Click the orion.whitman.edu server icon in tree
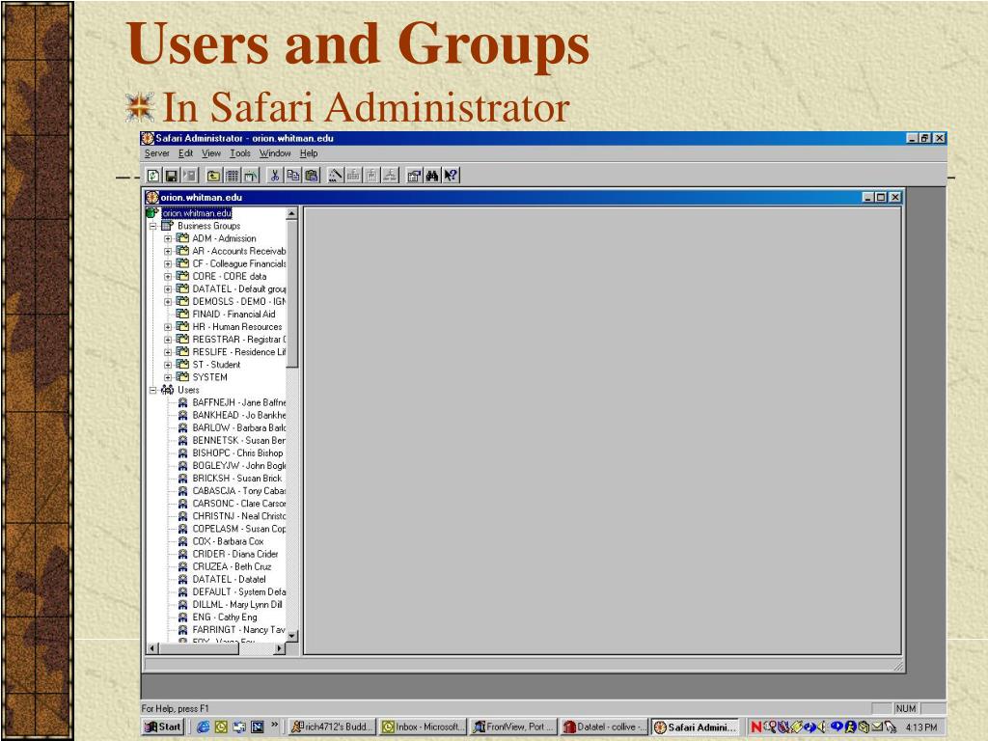Viewport: 988px width, 741px height. [x=151, y=213]
